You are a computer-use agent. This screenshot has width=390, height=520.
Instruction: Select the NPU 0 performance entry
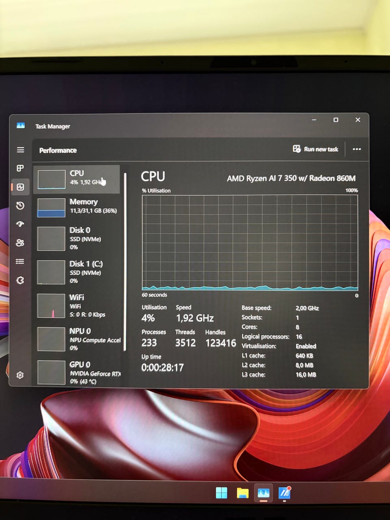tap(78, 339)
